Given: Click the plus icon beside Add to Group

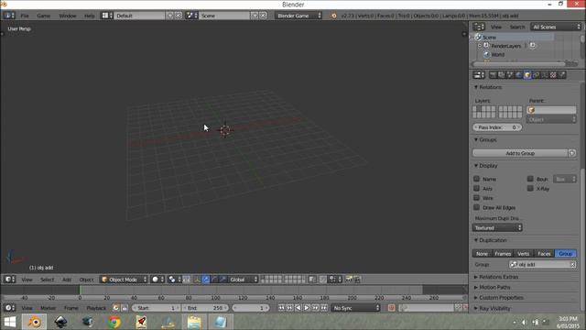Looking at the screenshot, I should 572,153.
